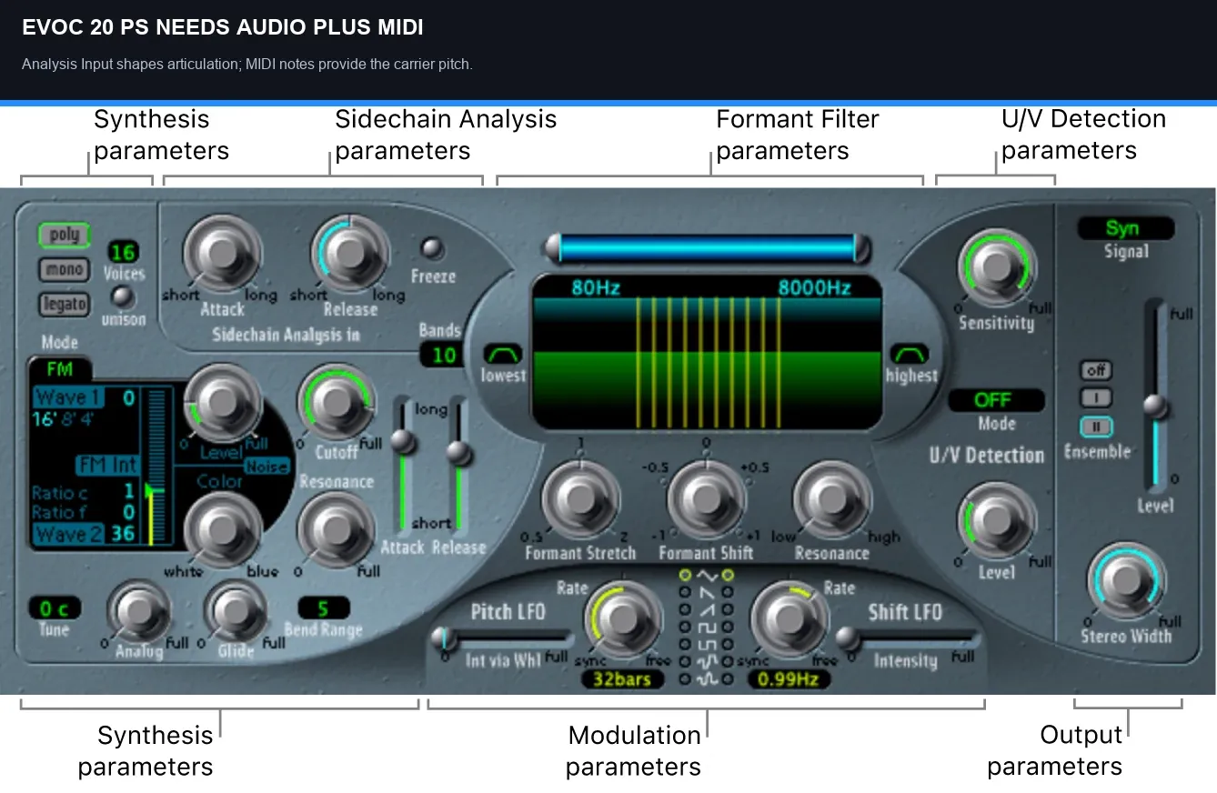This screenshot has width=1217, height=793.
Task: Select rising sawtooth waveform for Pitch LFO
Action: tap(686, 609)
